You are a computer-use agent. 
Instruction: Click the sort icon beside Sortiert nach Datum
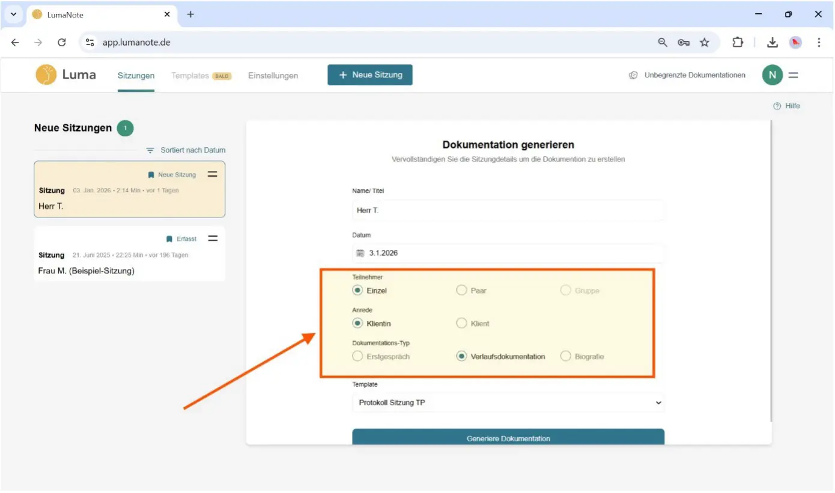(150, 150)
